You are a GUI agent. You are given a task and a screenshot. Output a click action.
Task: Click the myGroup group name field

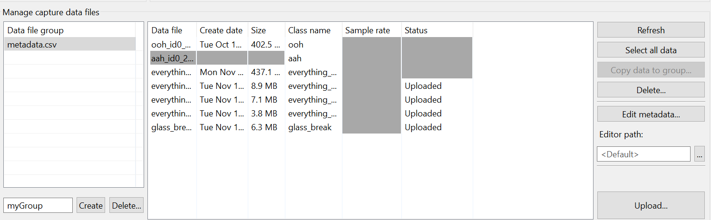pyautogui.click(x=38, y=205)
